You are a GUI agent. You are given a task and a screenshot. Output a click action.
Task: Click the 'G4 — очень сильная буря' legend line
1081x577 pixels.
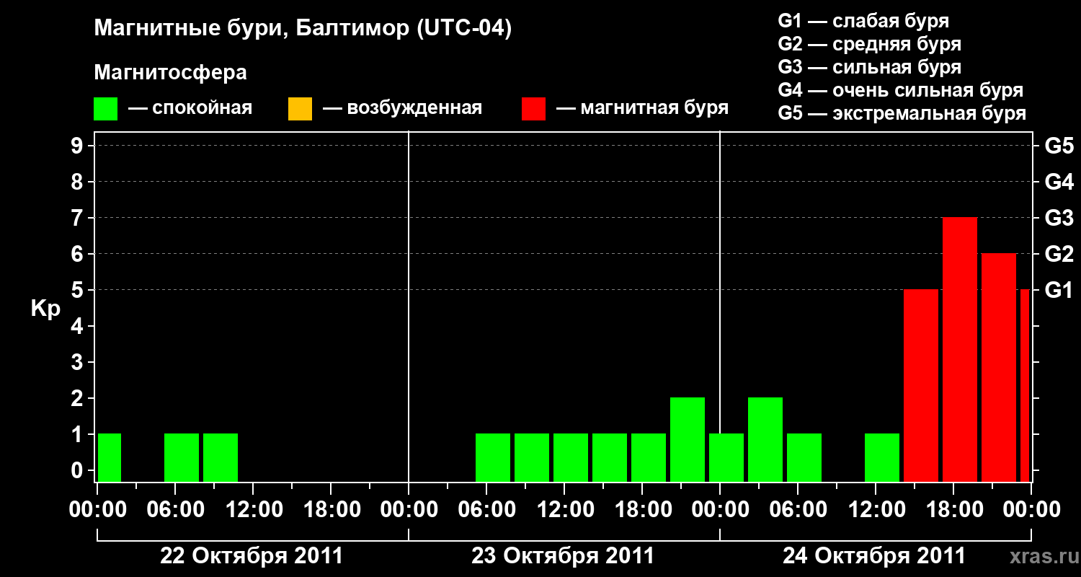pyautogui.click(x=901, y=90)
